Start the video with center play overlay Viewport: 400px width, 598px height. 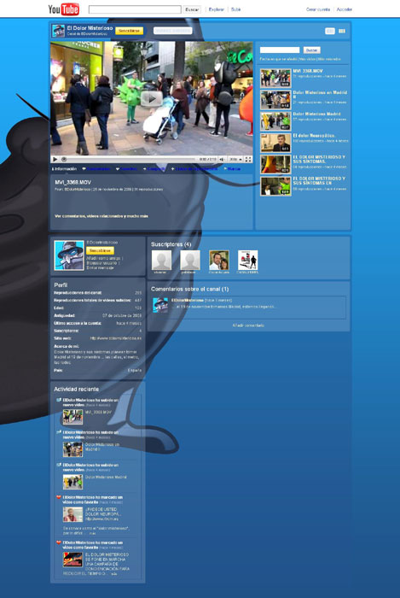coord(152,99)
